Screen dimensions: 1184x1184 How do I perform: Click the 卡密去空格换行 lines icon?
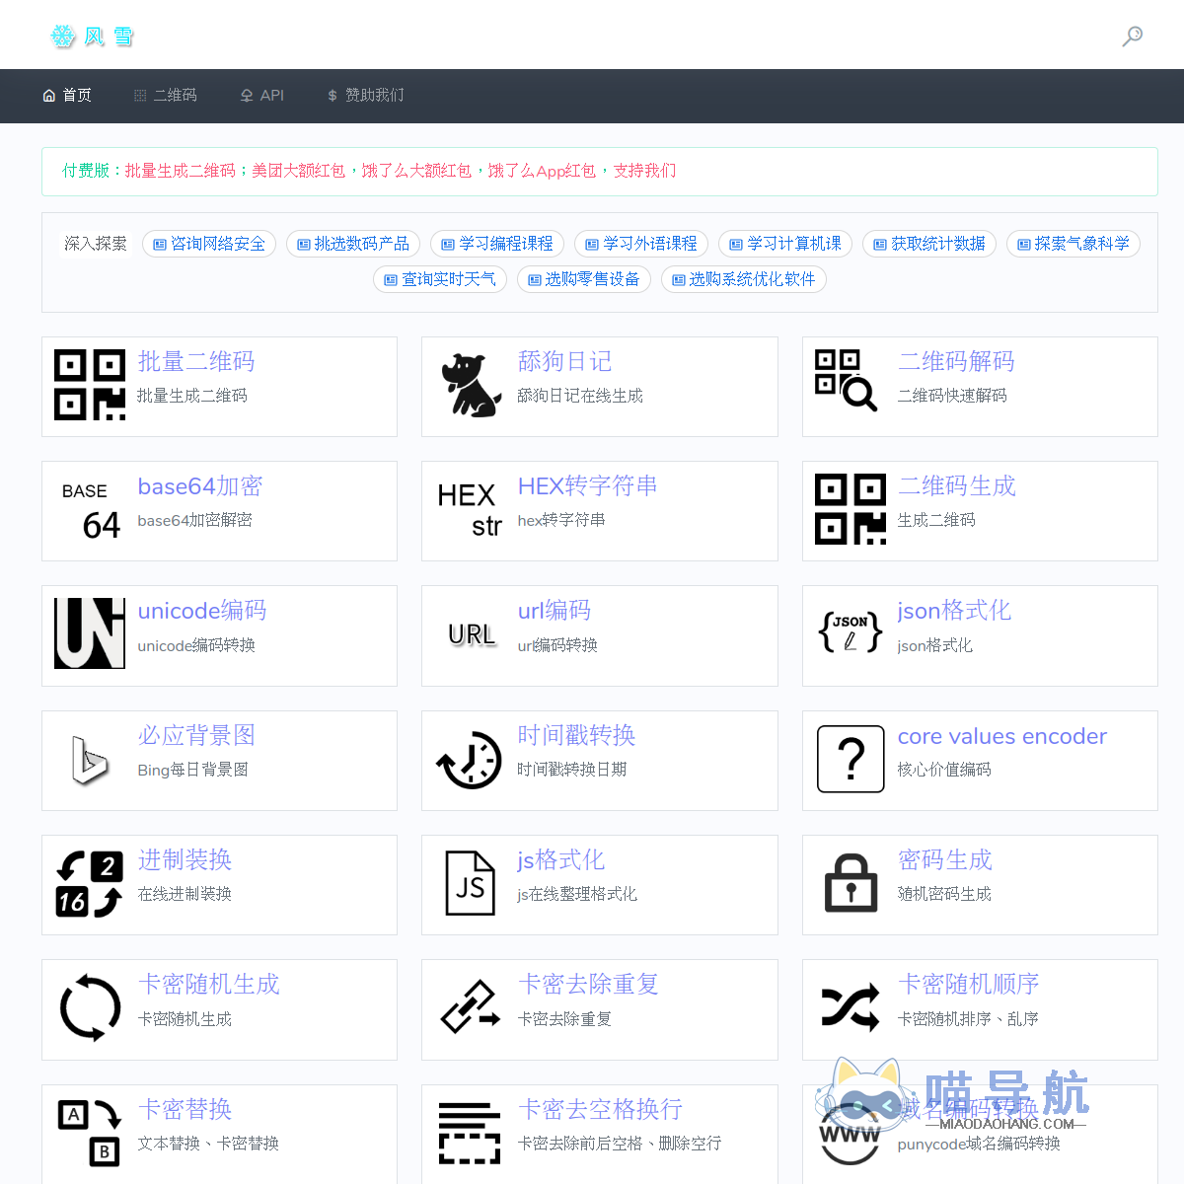tap(470, 1133)
